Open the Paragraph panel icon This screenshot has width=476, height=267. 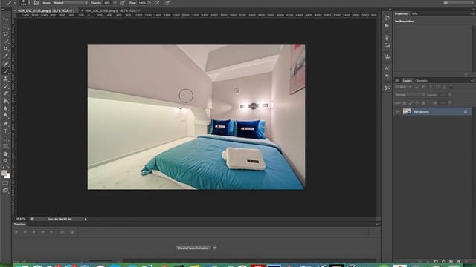(387, 76)
